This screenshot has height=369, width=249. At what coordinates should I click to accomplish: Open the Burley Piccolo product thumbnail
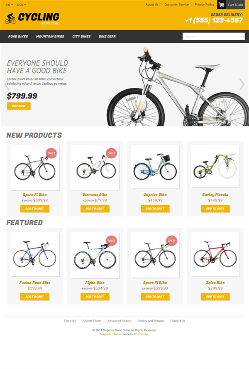[x=215, y=166]
